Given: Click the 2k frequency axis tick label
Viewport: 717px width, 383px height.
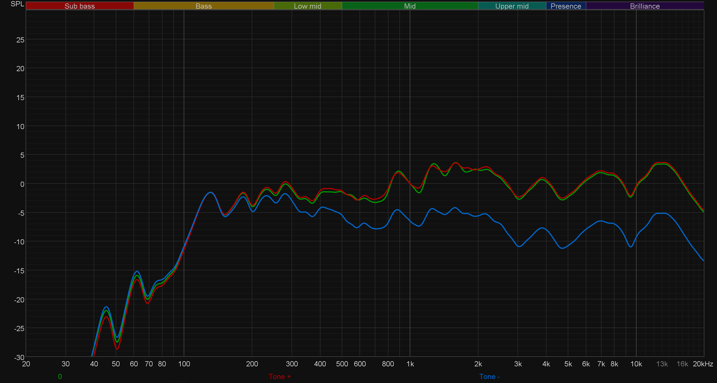Looking at the screenshot, I should click(x=478, y=364).
